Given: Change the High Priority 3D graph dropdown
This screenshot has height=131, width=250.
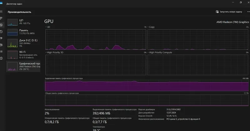Looking at the screenshot, I should (54, 52).
